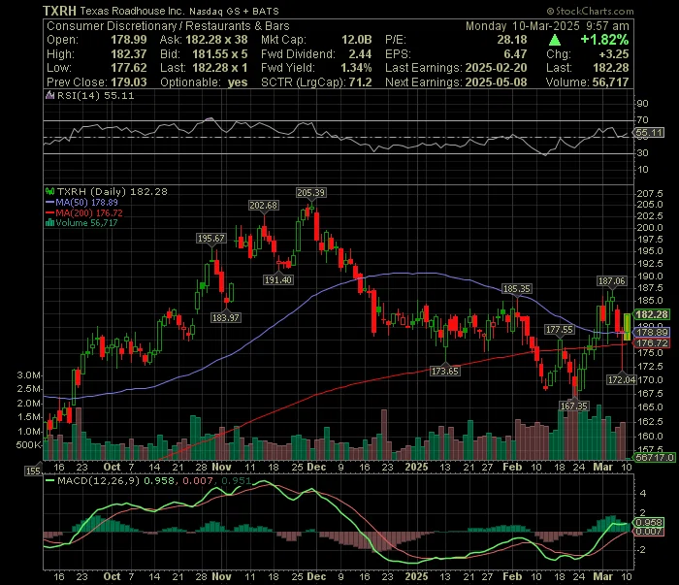Click the red MA(200) line swatch in the legend
Viewport: 679px width, 585px height.
tap(49, 213)
